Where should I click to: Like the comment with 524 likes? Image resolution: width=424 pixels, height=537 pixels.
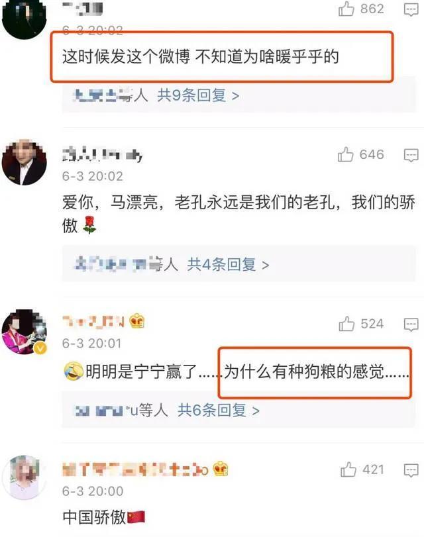pos(346,324)
